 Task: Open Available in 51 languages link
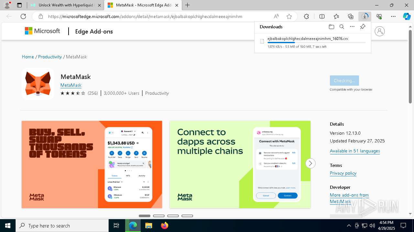[x=355, y=151]
